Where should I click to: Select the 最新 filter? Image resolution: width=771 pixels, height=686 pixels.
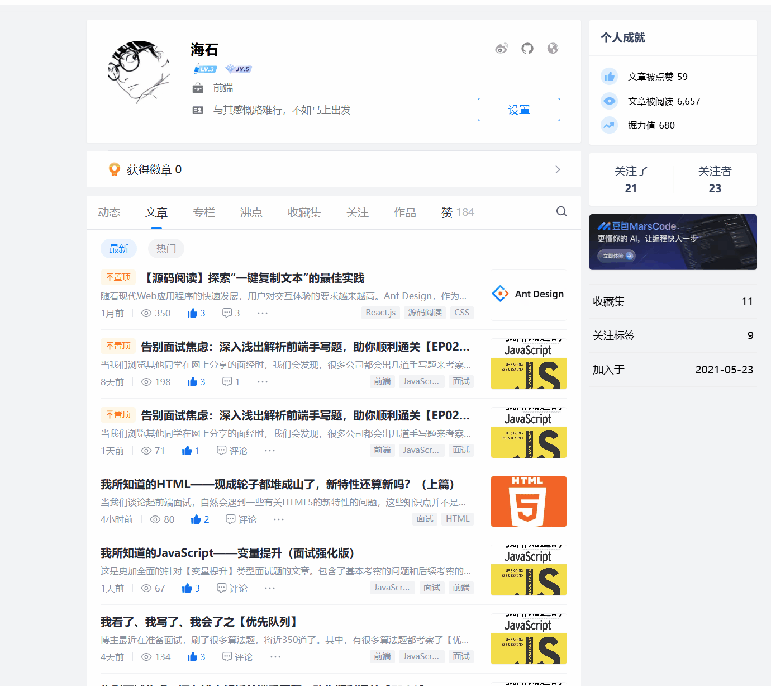click(118, 248)
